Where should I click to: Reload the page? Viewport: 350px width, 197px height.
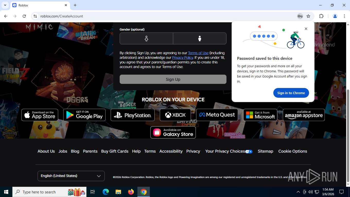click(24, 16)
